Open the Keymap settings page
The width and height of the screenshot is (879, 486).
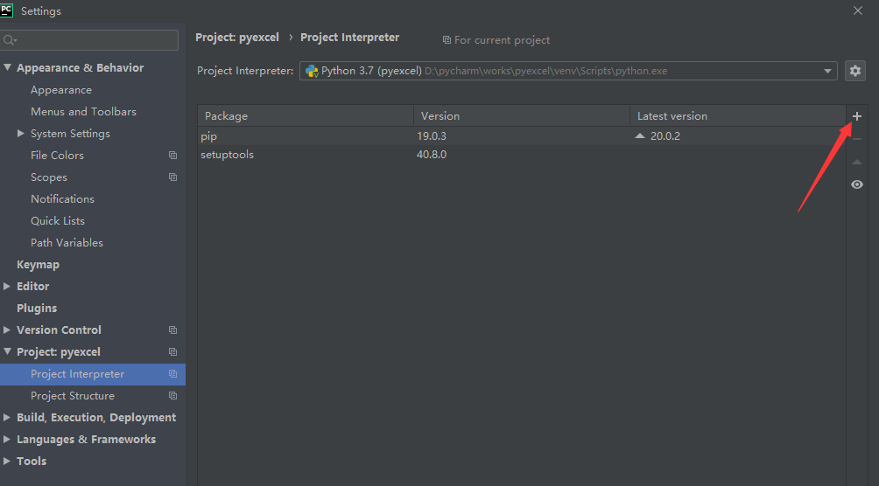pyautogui.click(x=39, y=265)
